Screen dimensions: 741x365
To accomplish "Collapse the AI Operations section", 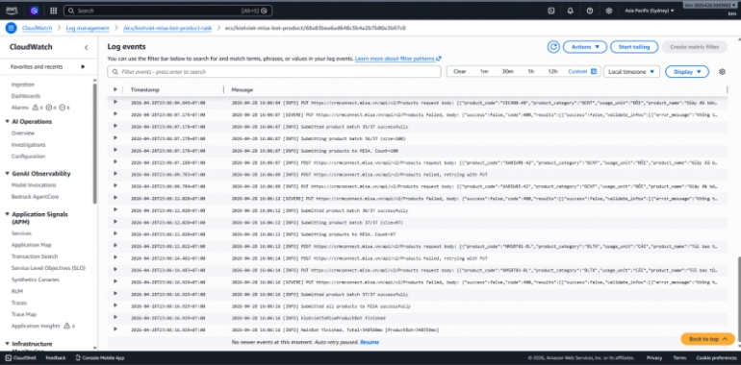I will pos(7,122).
